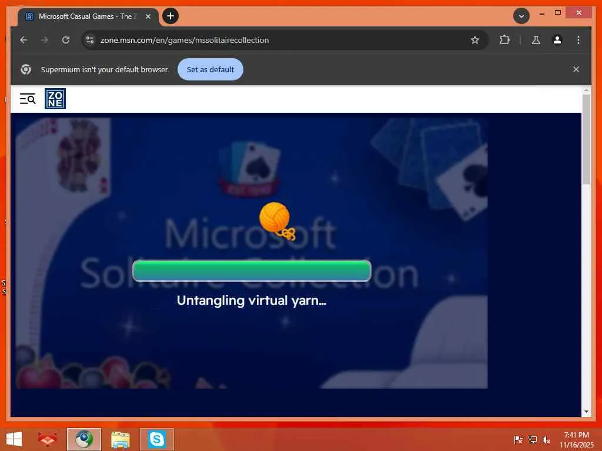View site information for zone.msn.com

coord(90,40)
